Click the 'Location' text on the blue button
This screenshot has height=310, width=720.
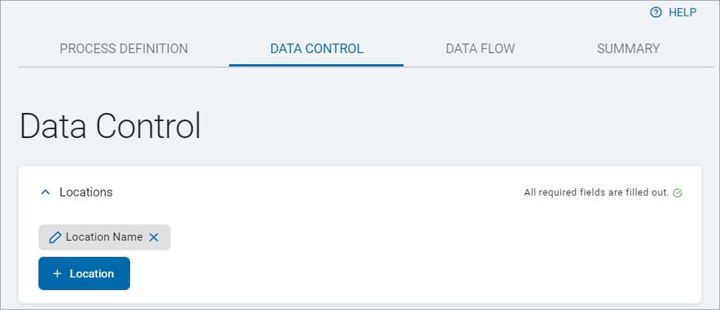[x=92, y=274]
